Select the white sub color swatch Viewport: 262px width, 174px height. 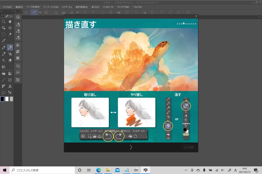click(x=7, y=99)
